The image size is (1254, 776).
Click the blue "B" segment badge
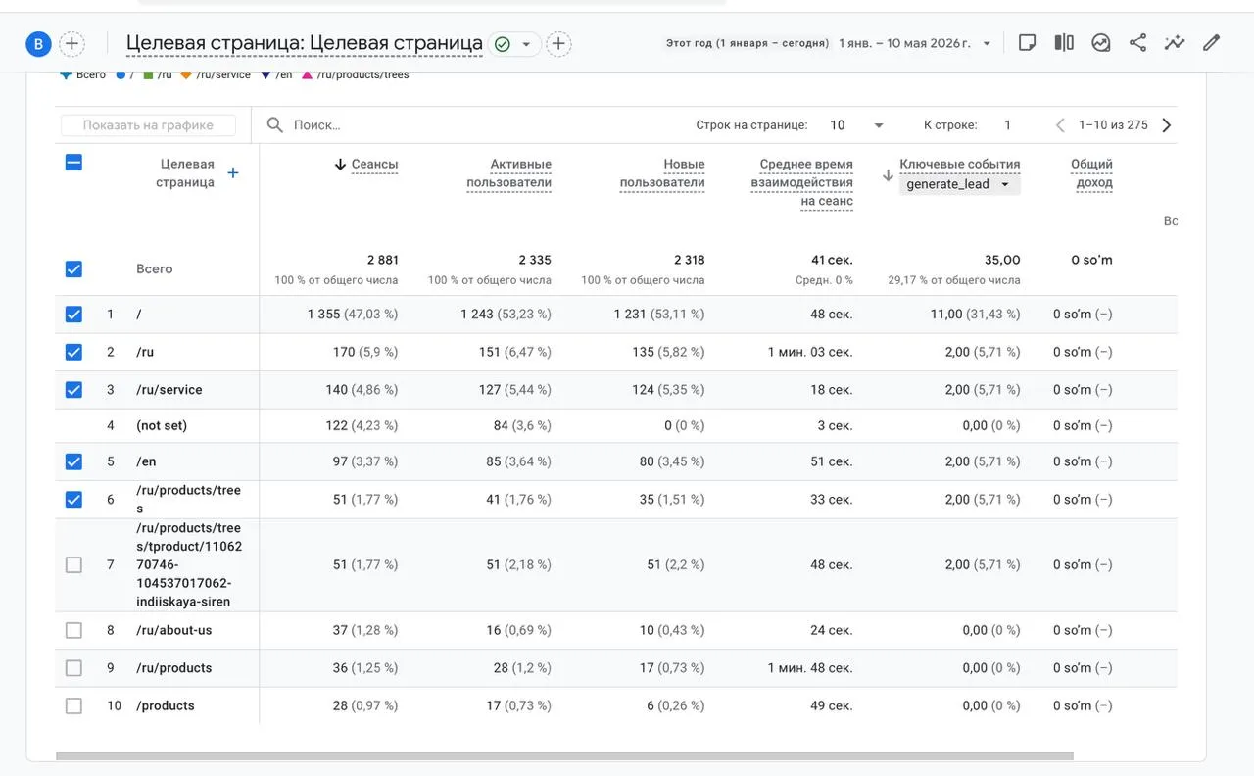pos(38,43)
